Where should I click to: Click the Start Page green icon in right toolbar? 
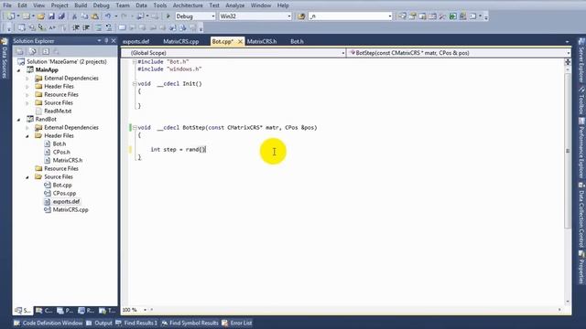pos(452,16)
